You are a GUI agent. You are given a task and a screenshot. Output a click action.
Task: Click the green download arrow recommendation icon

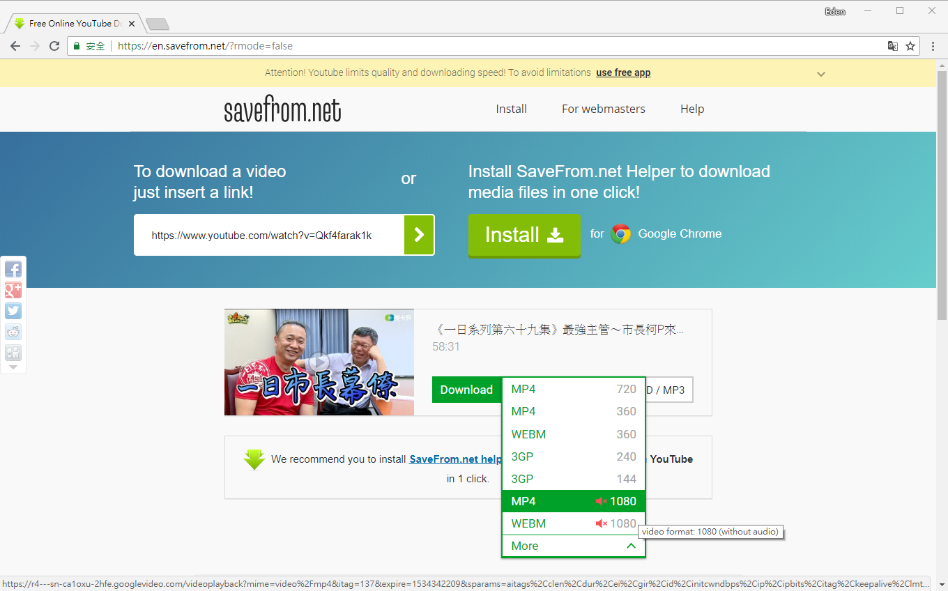(254, 459)
